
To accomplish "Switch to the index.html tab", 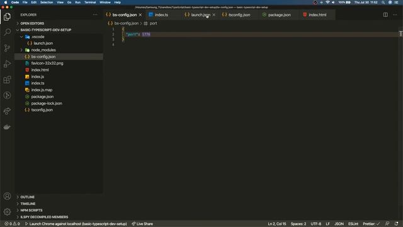I will [317, 15].
